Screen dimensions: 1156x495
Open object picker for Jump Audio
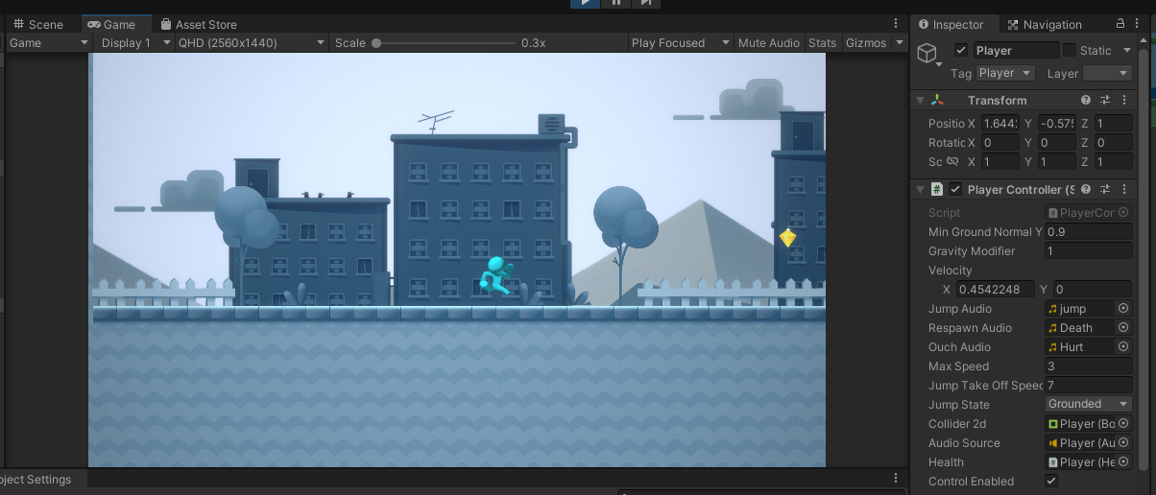[1123, 309]
